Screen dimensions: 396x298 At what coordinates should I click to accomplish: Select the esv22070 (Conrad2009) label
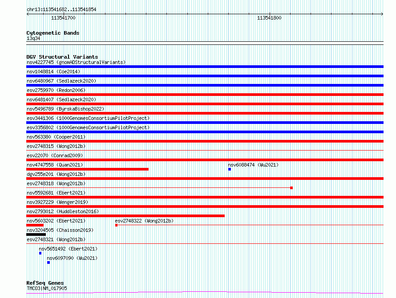[55, 155]
